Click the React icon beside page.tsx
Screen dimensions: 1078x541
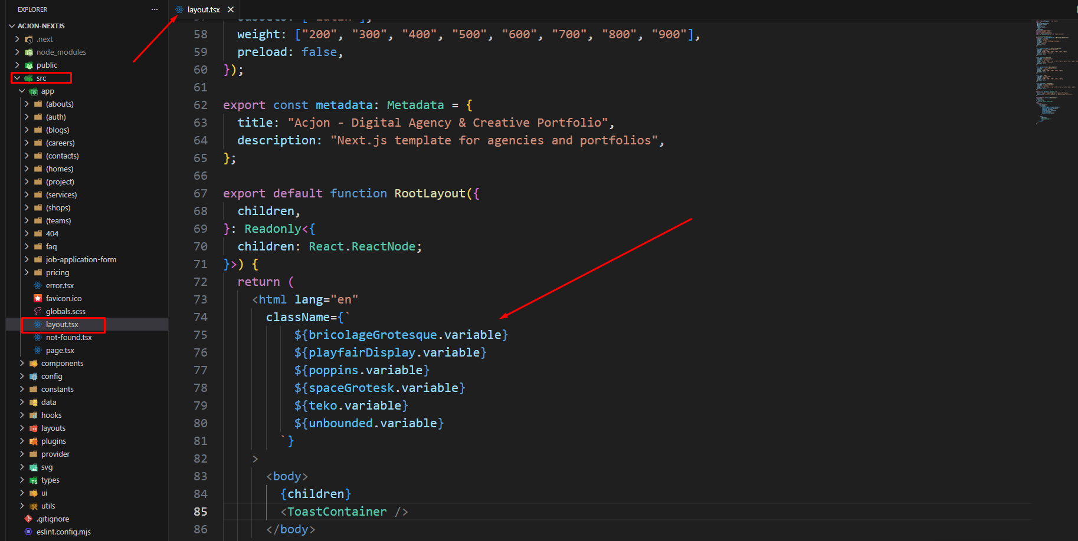coord(38,351)
